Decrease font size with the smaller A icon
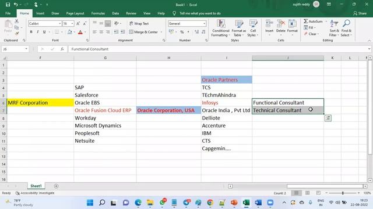The height and width of the screenshot is (209, 373). point(85,23)
